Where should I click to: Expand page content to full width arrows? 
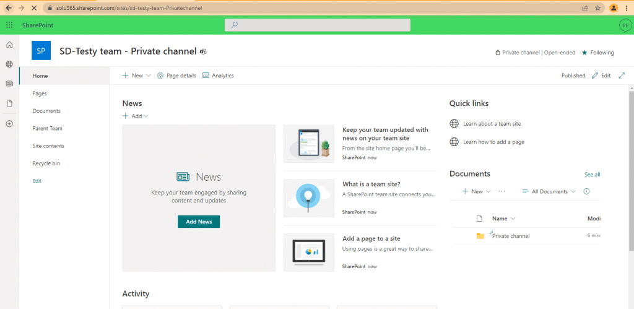[622, 76]
